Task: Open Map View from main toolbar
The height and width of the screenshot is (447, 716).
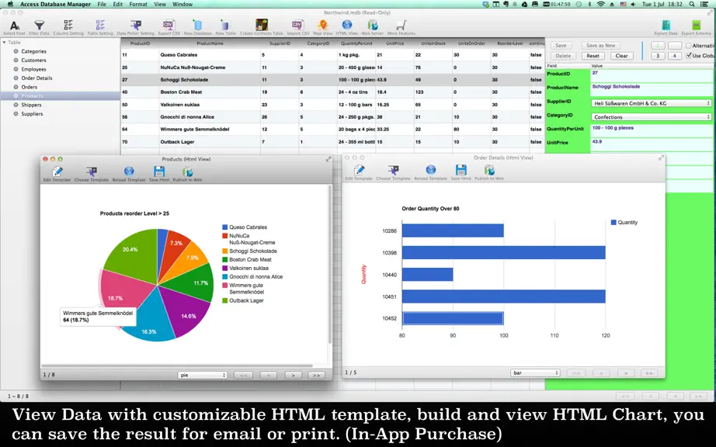Action: 323,25
